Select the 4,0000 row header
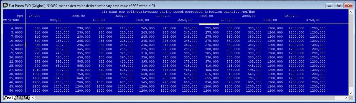Screen dimensions: 356x103 point(17,28)
